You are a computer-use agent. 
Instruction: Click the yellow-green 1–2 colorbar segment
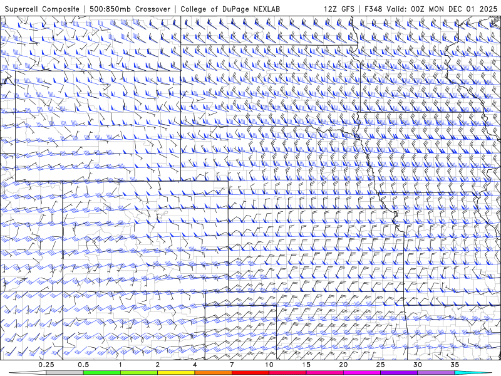[139, 373]
